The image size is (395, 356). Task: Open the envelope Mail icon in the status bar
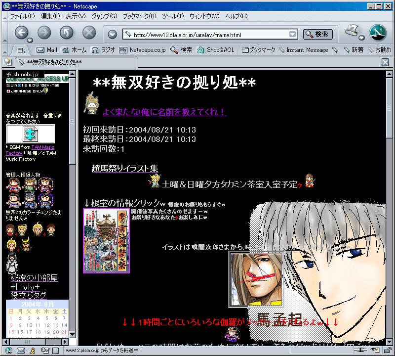click(21, 350)
